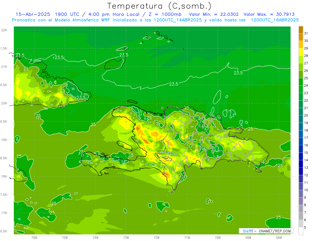Click the '71W' longitude axis label
Screen dimensions: 313x241
187,237
